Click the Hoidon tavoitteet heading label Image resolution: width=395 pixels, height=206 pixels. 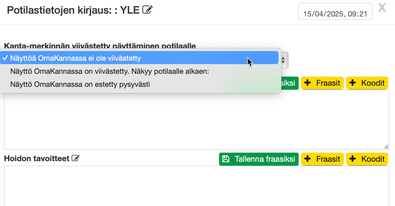click(x=37, y=158)
